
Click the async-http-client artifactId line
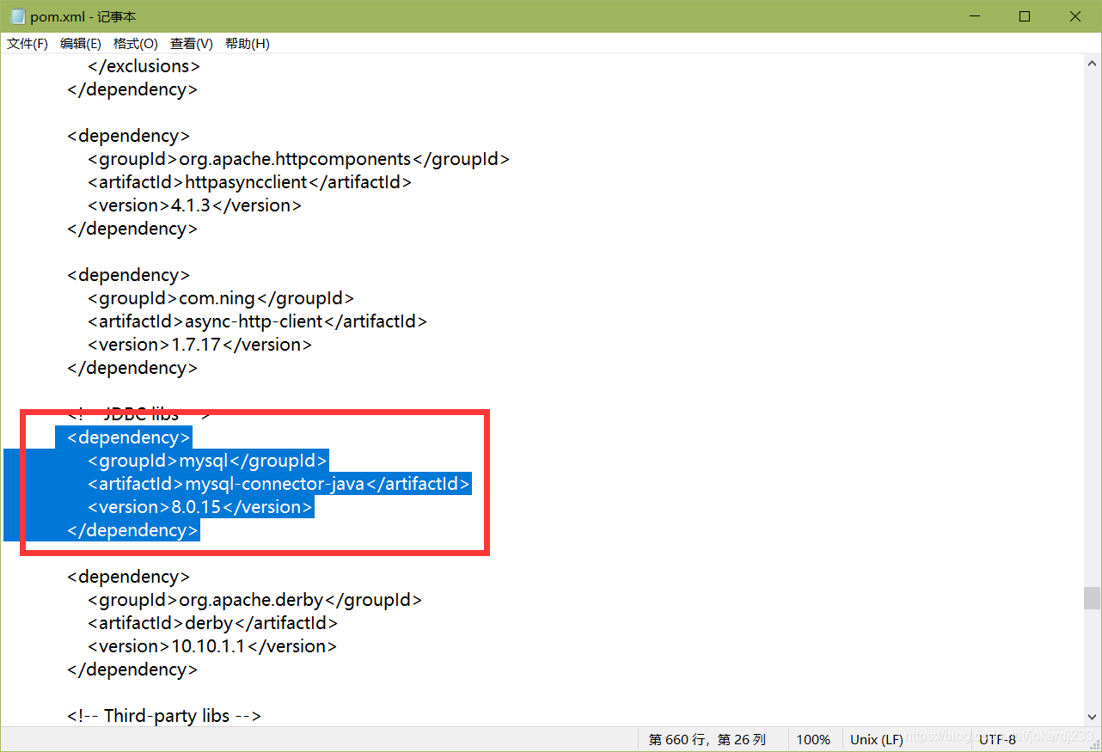click(257, 321)
